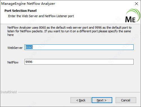Close the NetFlow Analyzer installer window
The height and width of the screenshot is (107, 141).
coord(136,4)
